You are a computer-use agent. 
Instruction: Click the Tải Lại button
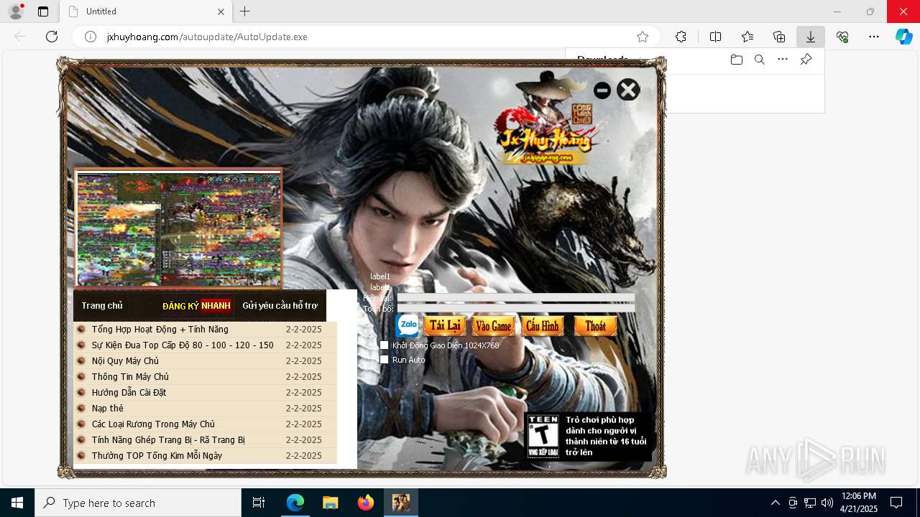pyautogui.click(x=445, y=325)
